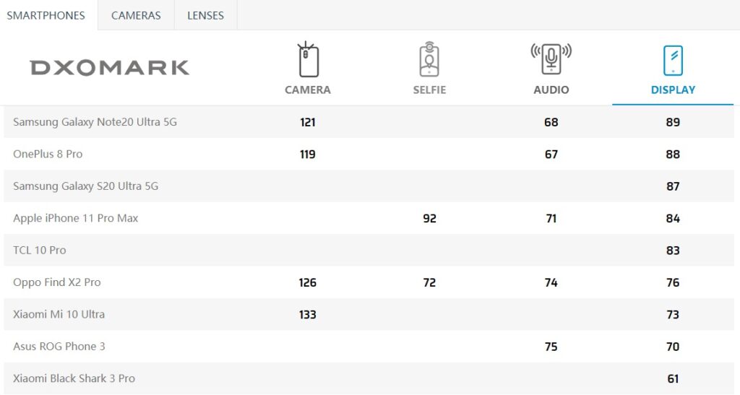Switch to the Lenses tab

click(205, 16)
